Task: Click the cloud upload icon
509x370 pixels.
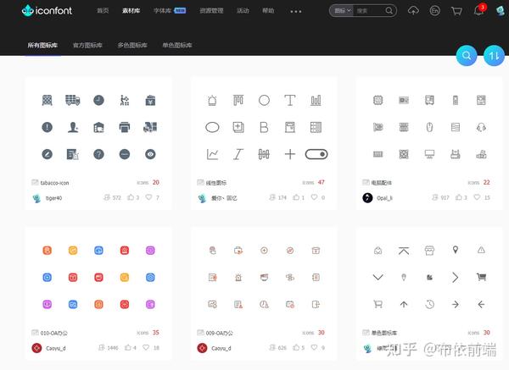Action: coord(413,11)
